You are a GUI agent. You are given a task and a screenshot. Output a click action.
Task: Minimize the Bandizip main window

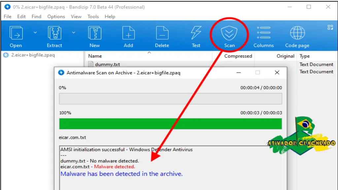coord(289,7)
